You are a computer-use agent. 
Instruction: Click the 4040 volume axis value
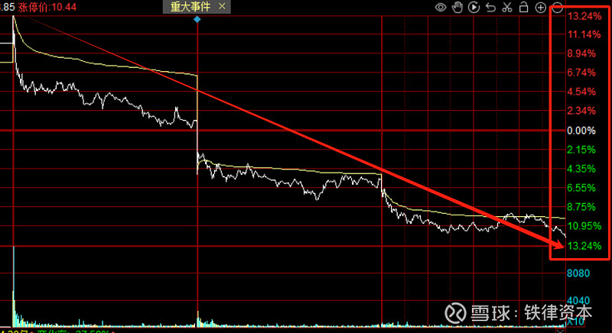[578, 301]
